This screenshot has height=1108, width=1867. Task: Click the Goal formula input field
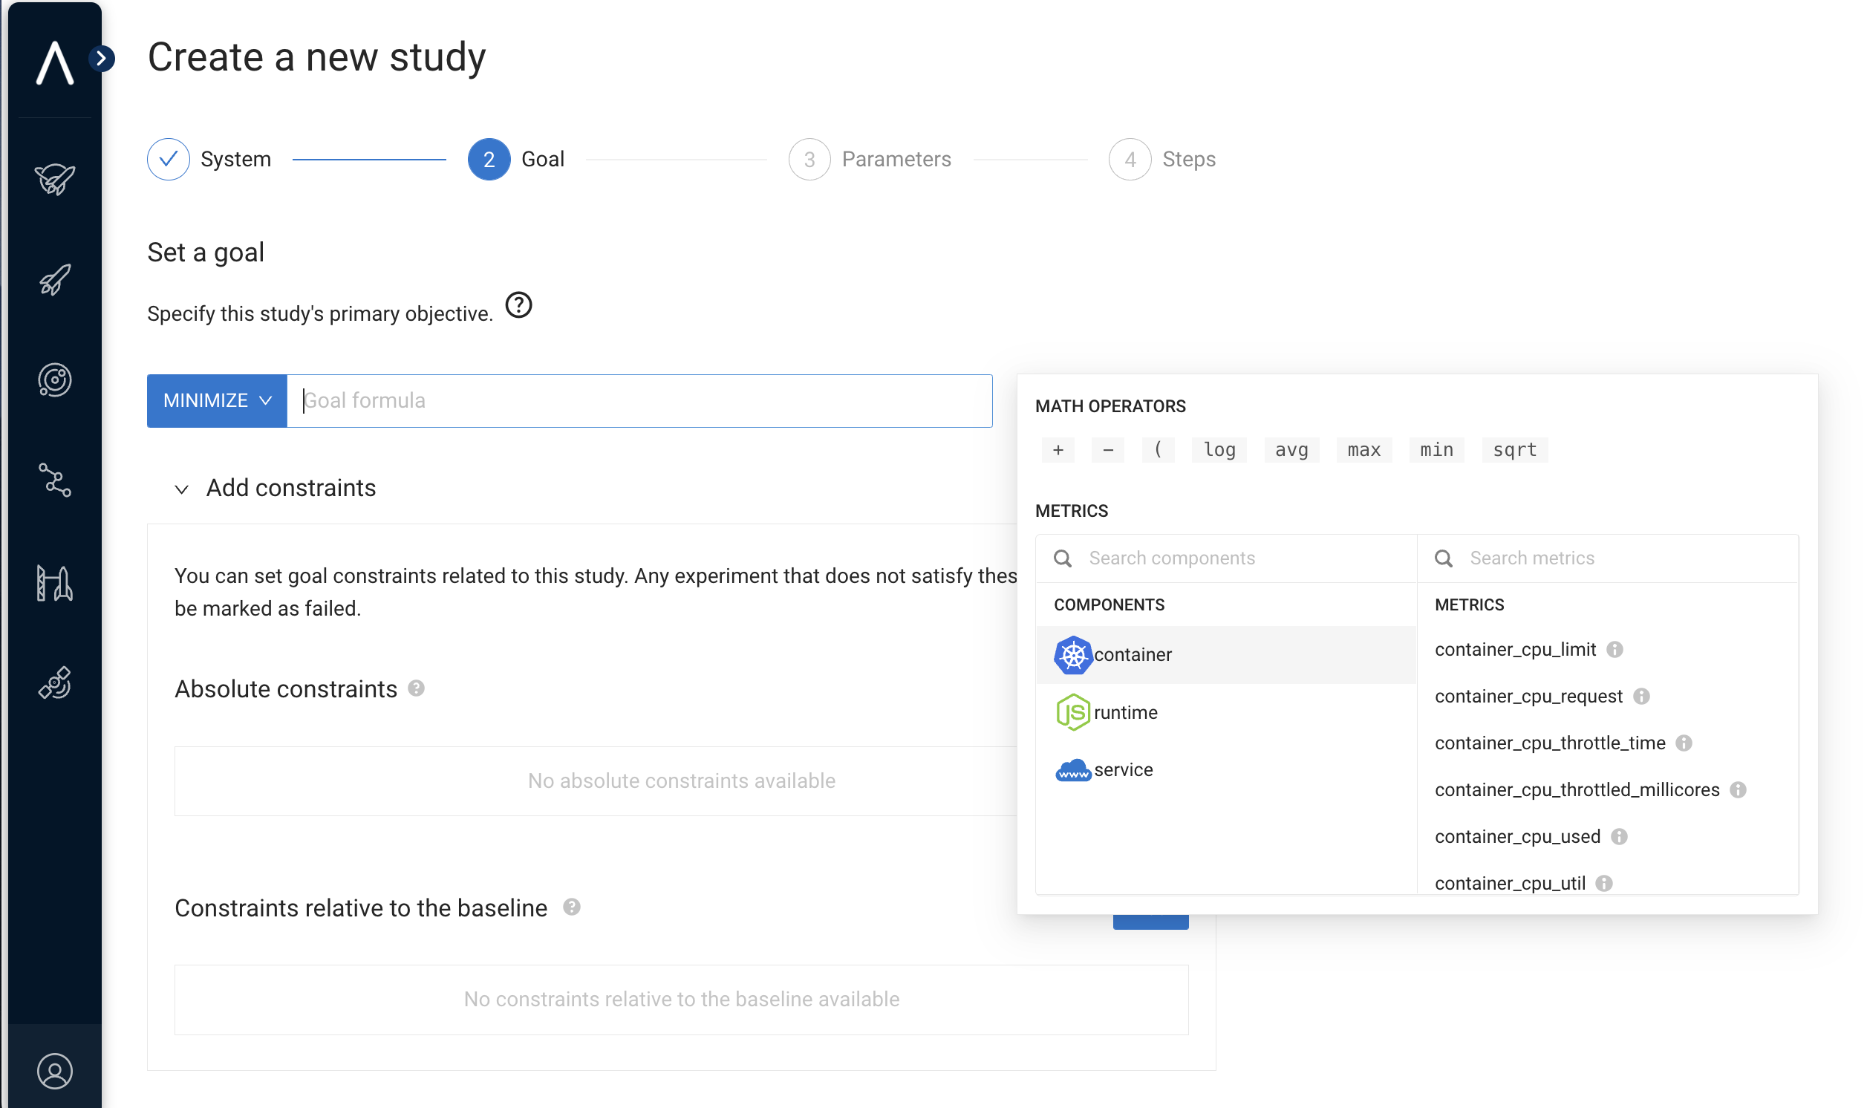point(639,401)
